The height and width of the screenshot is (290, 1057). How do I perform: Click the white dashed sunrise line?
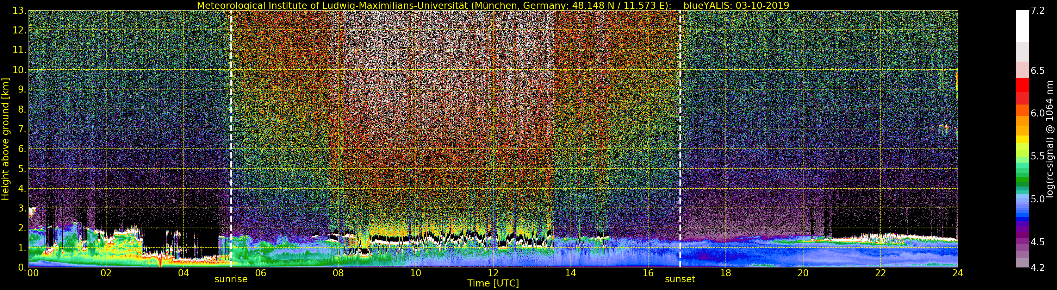(x=231, y=123)
